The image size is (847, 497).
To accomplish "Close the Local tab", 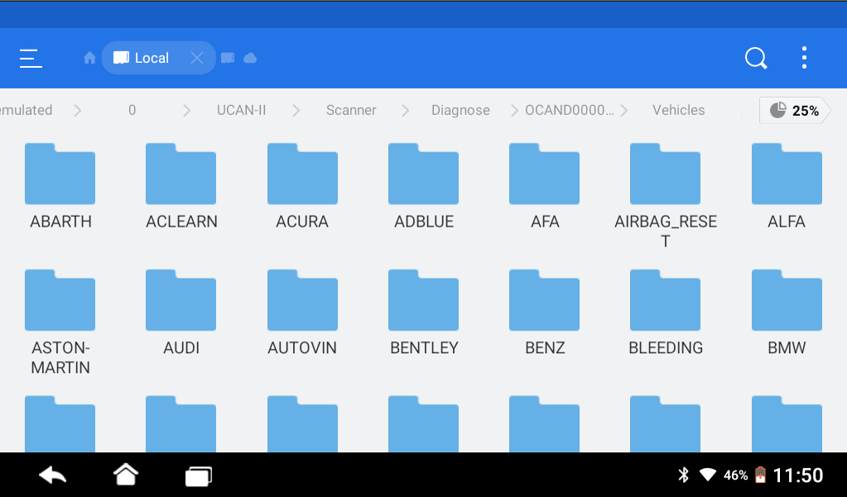I will click(197, 58).
